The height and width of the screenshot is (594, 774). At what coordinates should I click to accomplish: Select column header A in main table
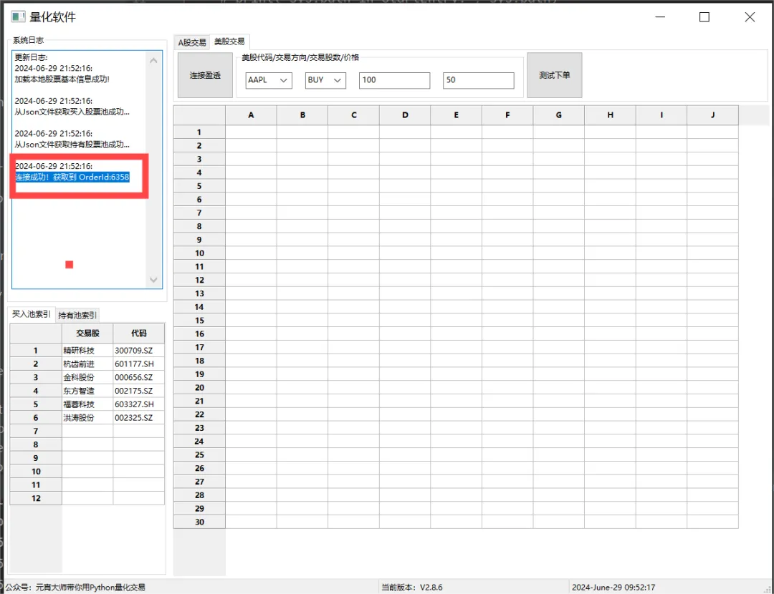(251, 115)
